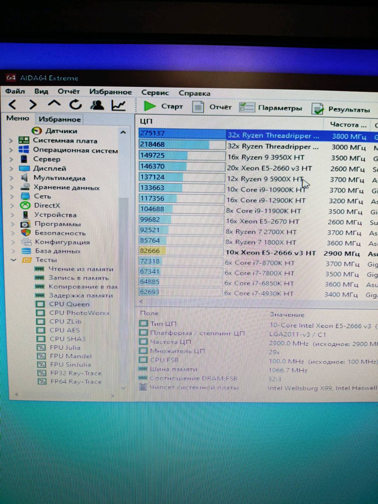Open the CPU Queen test
Screen dimensions: 378x504
pyautogui.click(x=62, y=304)
